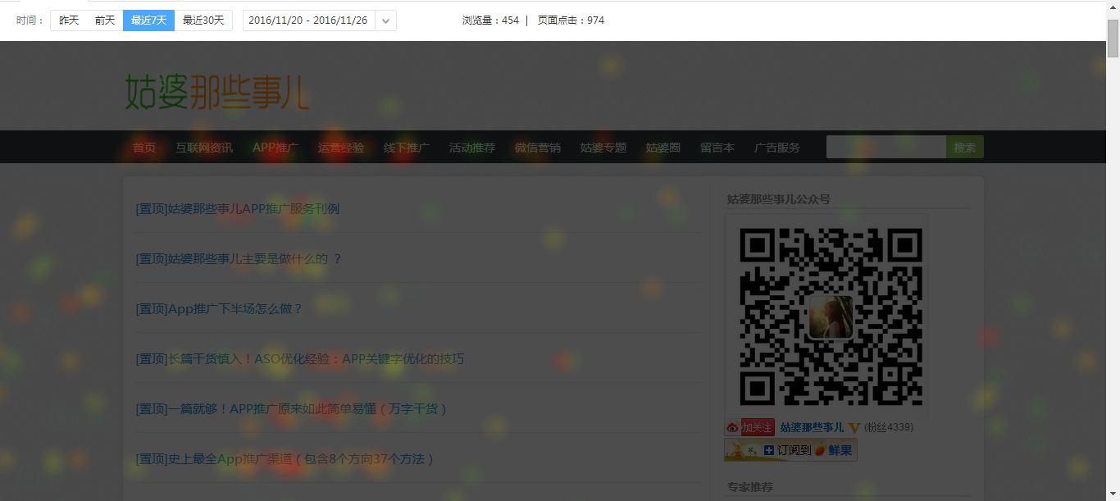Screen dimensions: 1120x501
Task: Click the site search input box
Action: (886, 148)
